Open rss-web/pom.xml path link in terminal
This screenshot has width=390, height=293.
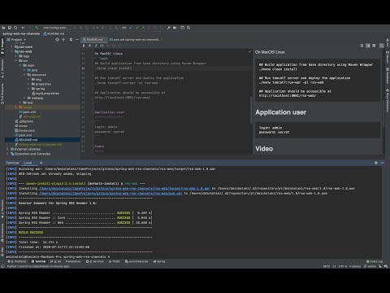[110, 193]
